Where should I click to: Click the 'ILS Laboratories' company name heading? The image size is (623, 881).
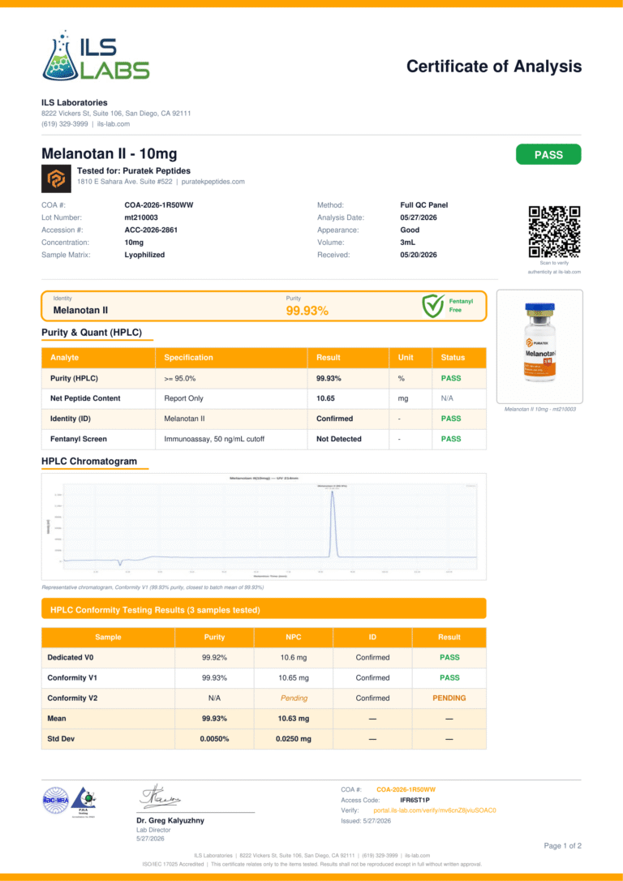(x=75, y=103)
